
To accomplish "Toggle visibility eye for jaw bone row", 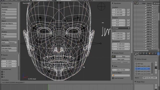I will coord(153,36).
